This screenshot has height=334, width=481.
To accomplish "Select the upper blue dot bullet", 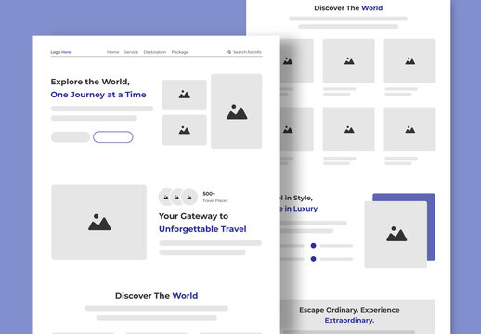I will coord(313,246).
